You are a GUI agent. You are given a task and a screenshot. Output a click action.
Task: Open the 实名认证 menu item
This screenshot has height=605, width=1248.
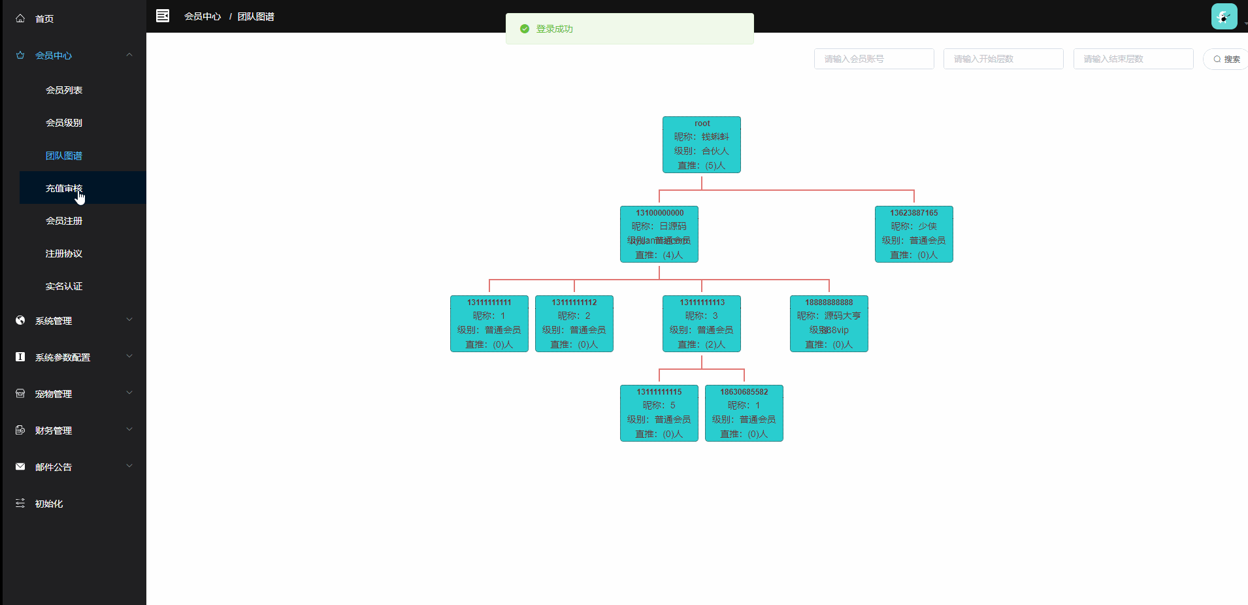(x=64, y=286)
